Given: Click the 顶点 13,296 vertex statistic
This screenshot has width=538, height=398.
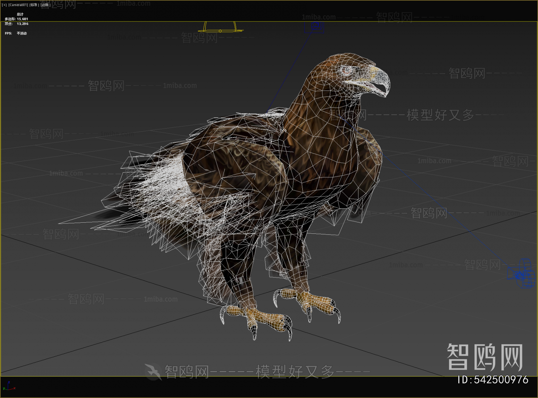Looking at the screenshot, I should 16,24.
